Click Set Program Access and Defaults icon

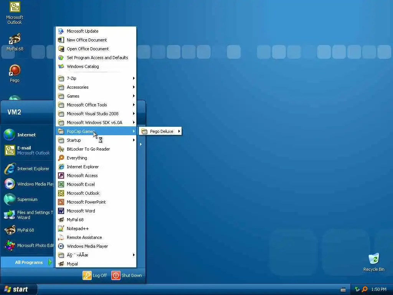[x=61, y=58]
